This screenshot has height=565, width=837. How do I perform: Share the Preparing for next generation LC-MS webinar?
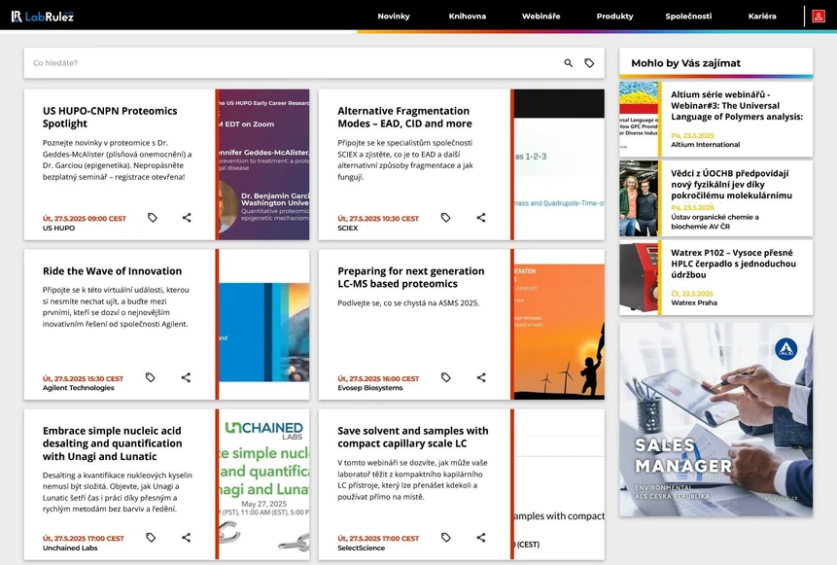tap(481, 377)
